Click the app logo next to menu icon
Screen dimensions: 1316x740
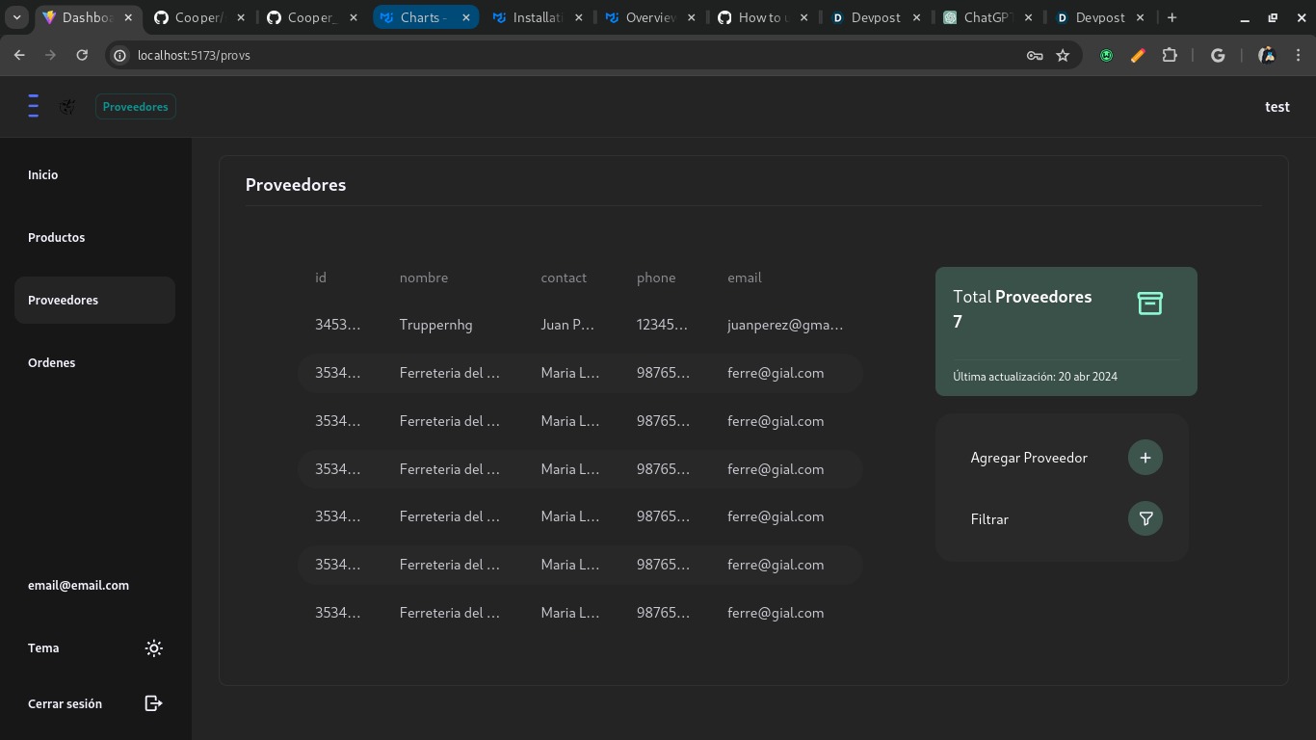click(x=67, y=107)
